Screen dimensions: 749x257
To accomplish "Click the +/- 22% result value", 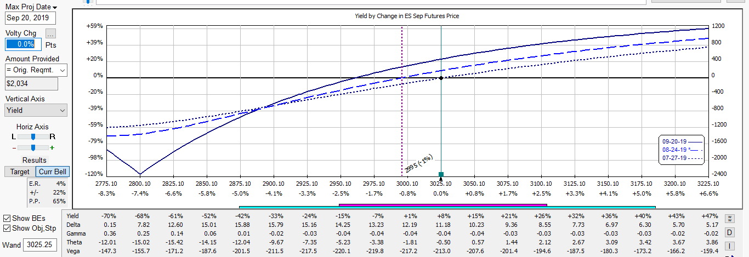I will click(59, 192).
